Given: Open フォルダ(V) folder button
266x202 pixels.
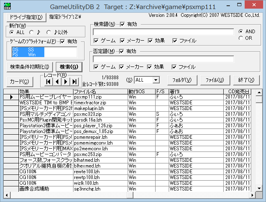Looking at the screenshot, I should (182, 80).
